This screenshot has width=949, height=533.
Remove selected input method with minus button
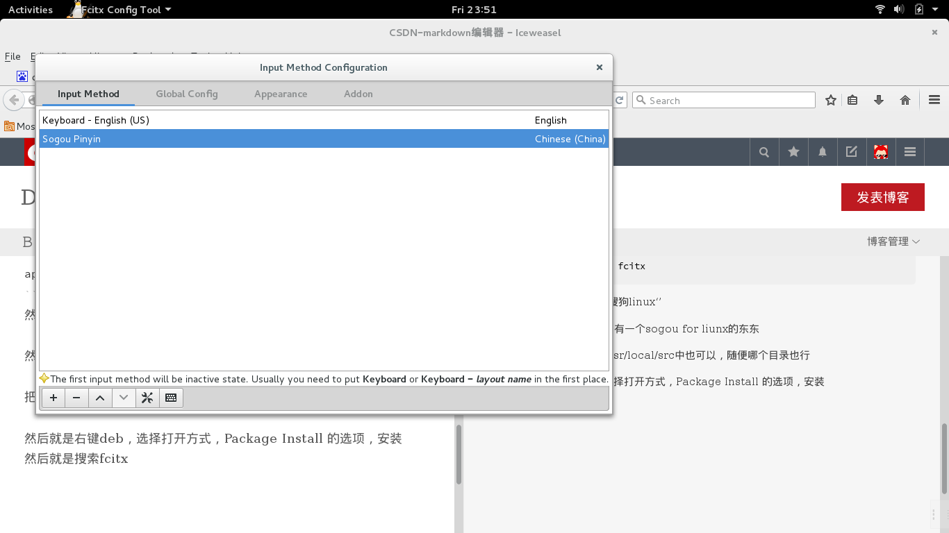point(76,398)
